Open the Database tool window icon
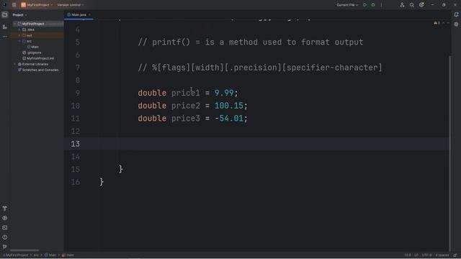The width and height of the screenshot is (461, 259). [456, 24]
